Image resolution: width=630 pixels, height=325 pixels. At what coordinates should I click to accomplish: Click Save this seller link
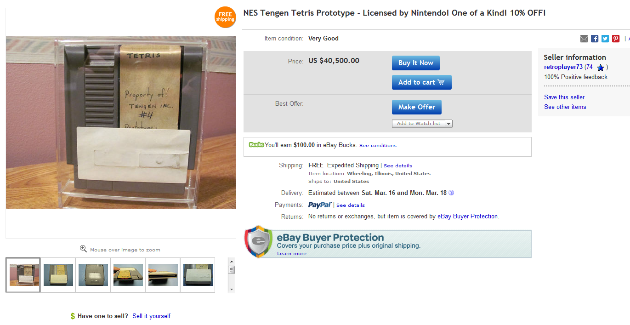(x=564, y=97)
